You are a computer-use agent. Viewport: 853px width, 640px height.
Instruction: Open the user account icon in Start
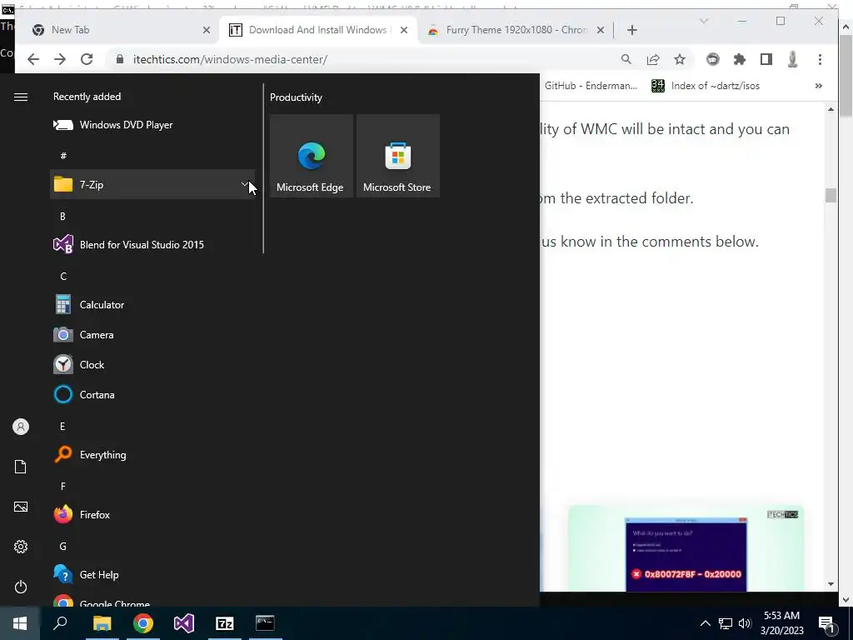point(21,427)
